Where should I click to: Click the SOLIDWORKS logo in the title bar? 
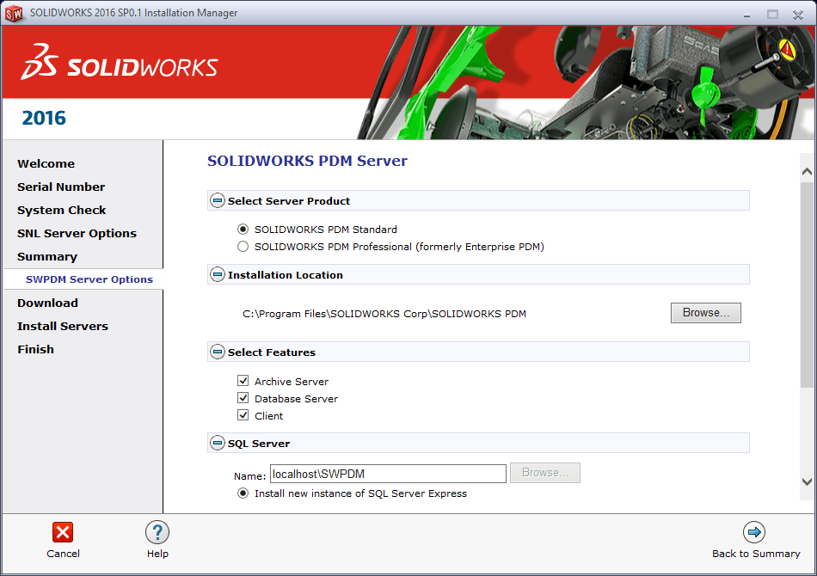click(x=14, y=13)
